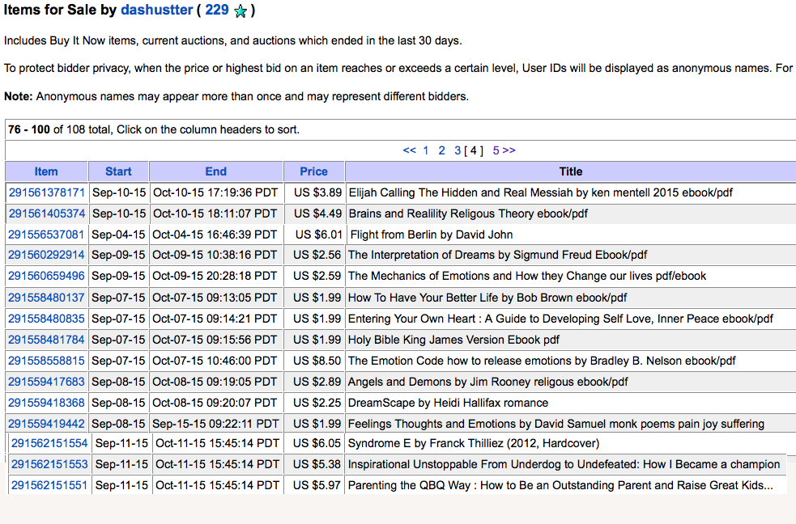Screen dimensions: 796x524
Task: Open item 291562151553
Action: (49, 464)
